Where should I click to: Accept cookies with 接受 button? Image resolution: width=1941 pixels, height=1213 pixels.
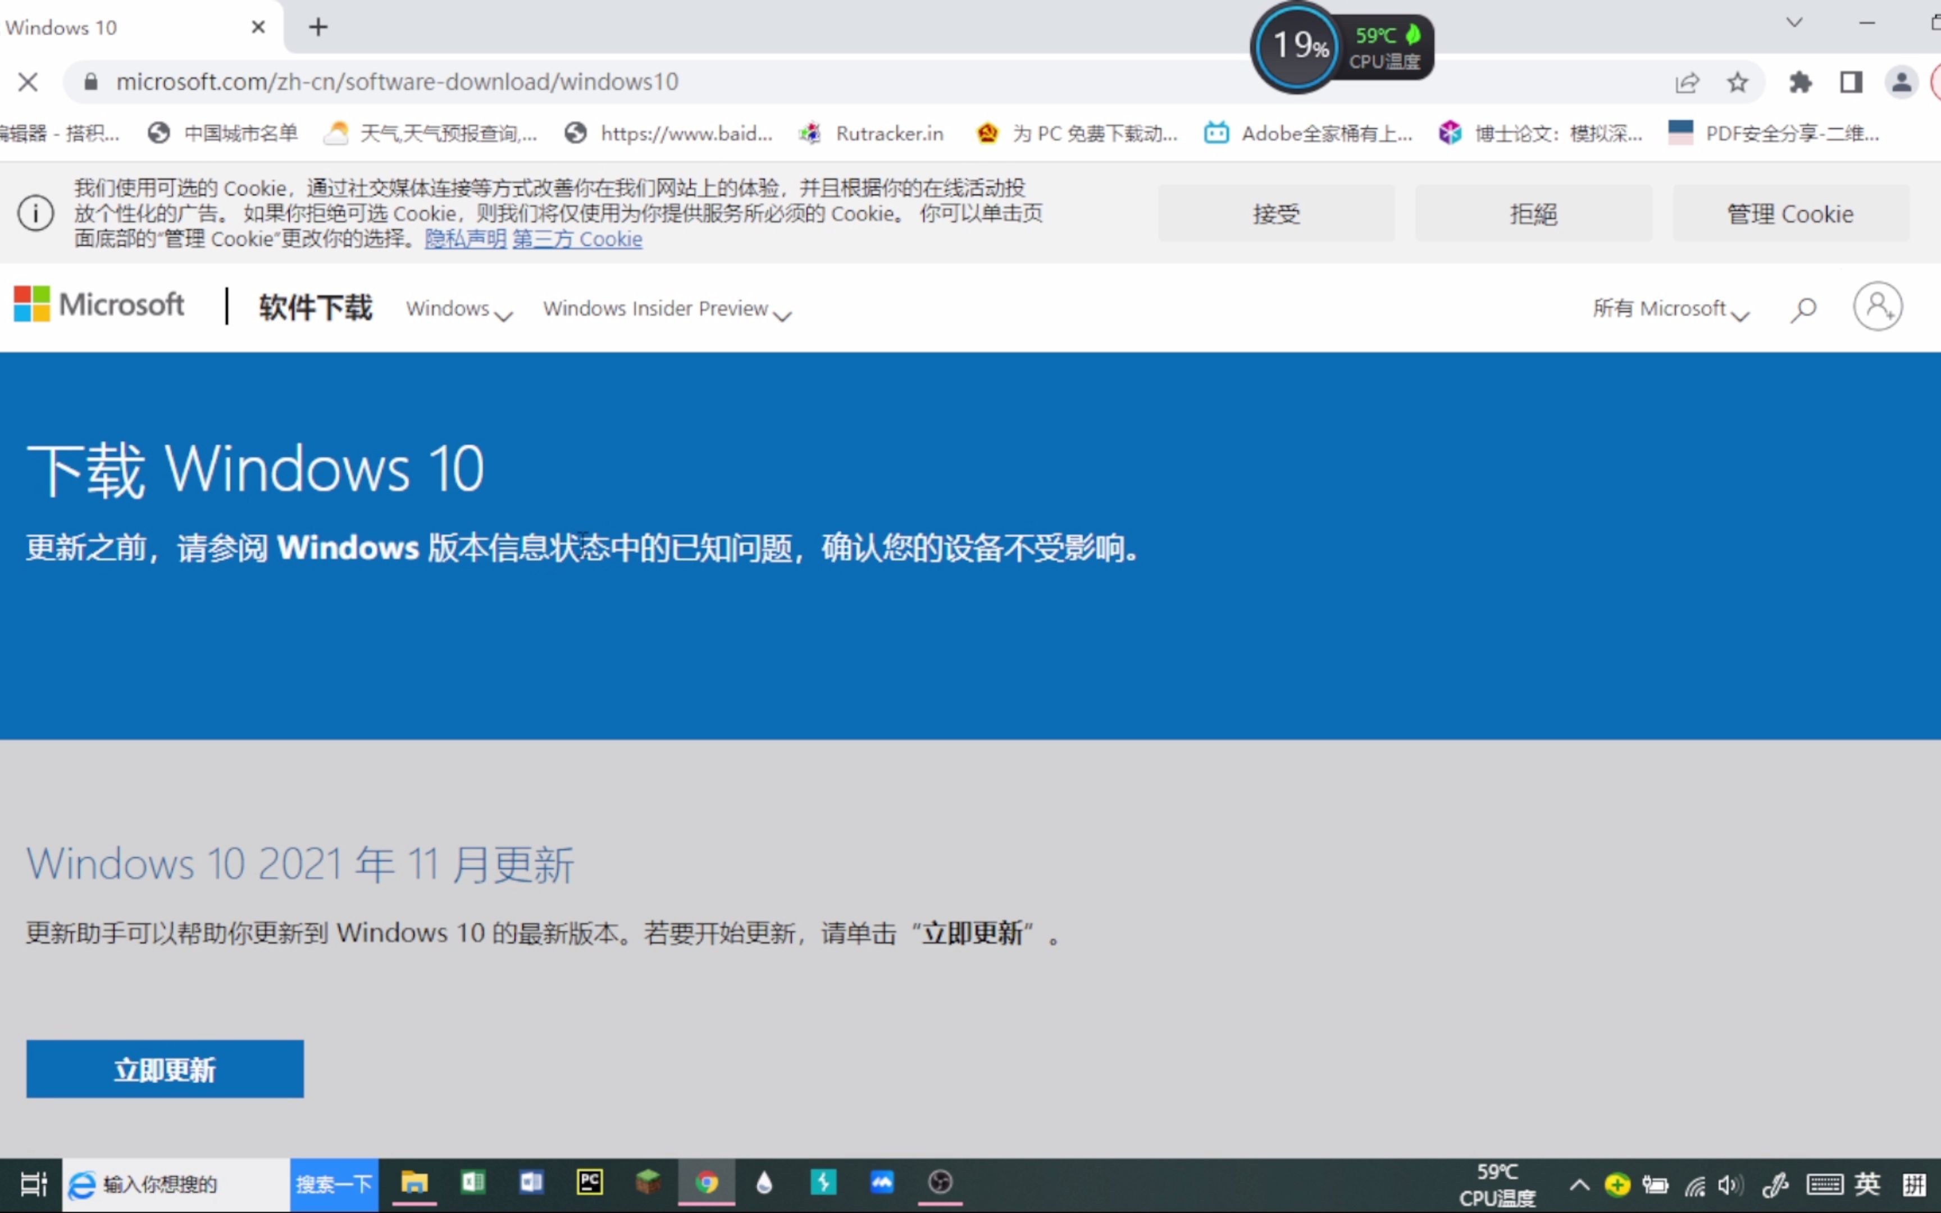click(1276, 213)
